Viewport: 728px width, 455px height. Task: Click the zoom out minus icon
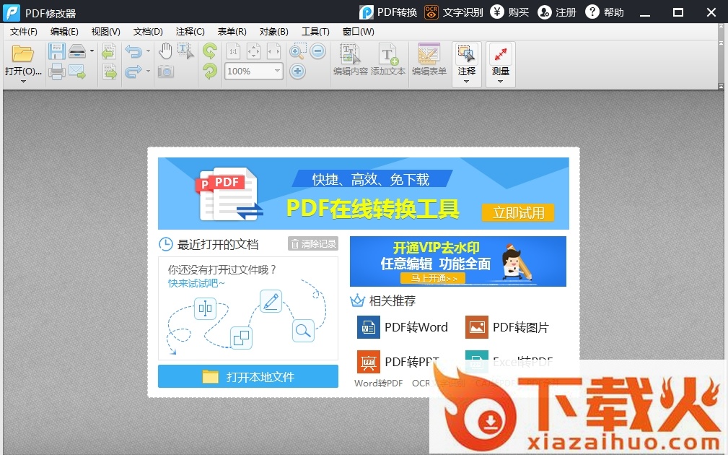coord(318,51)
